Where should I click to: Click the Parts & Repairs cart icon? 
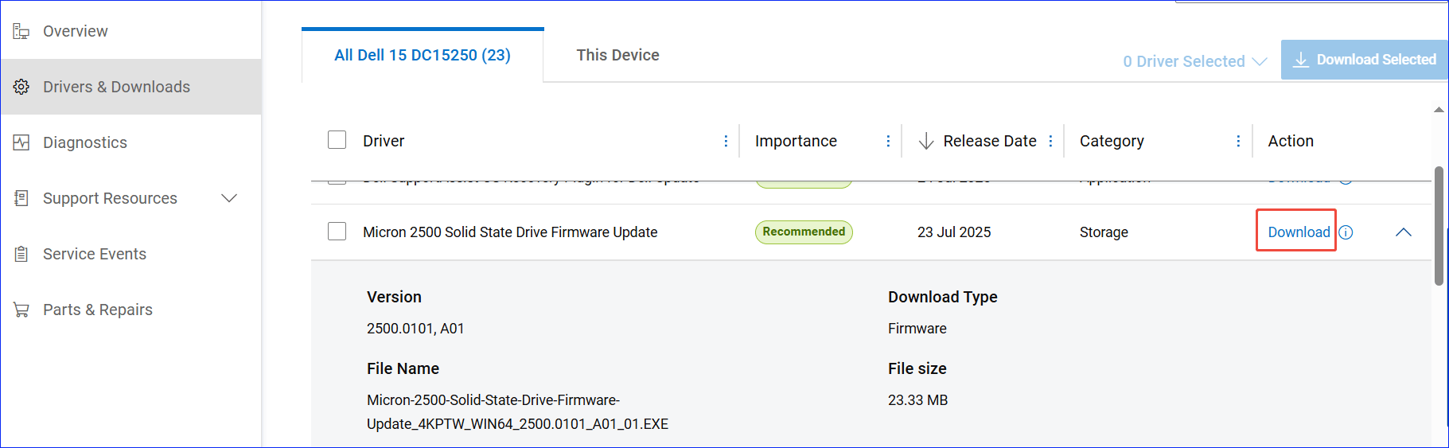tap(21, 310)
